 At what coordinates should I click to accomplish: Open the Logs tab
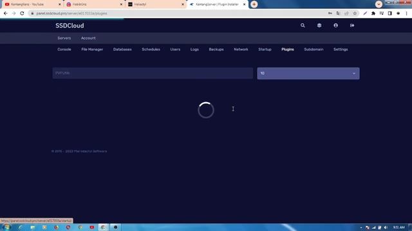(x=194, y=49)
